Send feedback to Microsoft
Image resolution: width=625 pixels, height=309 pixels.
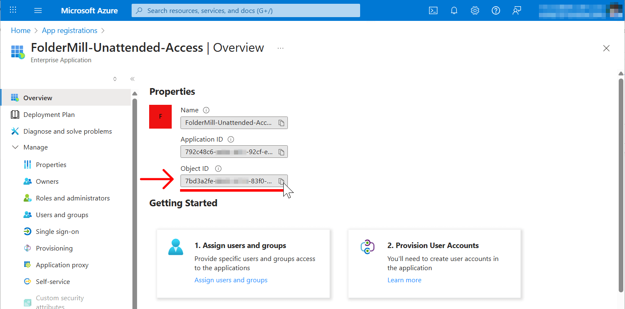pyautogui.click(x=517, y=10)
